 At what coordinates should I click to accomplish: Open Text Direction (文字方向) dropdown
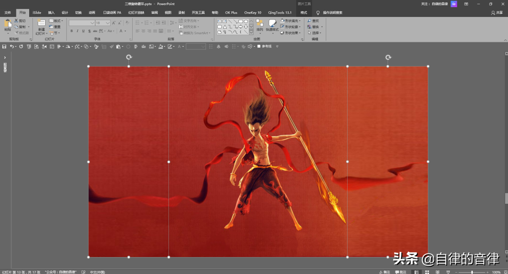click(x=189, y=21)
